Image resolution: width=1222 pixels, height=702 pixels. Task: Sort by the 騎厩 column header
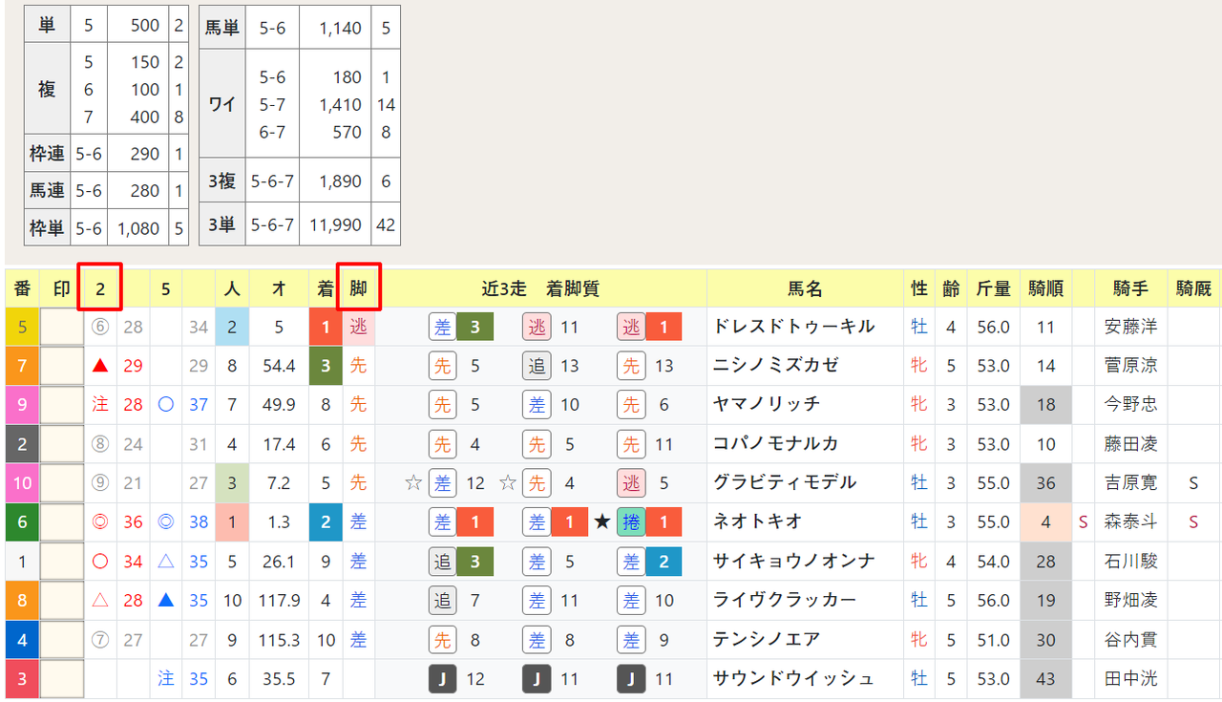pyautogui.click(x=1193, y=288)
